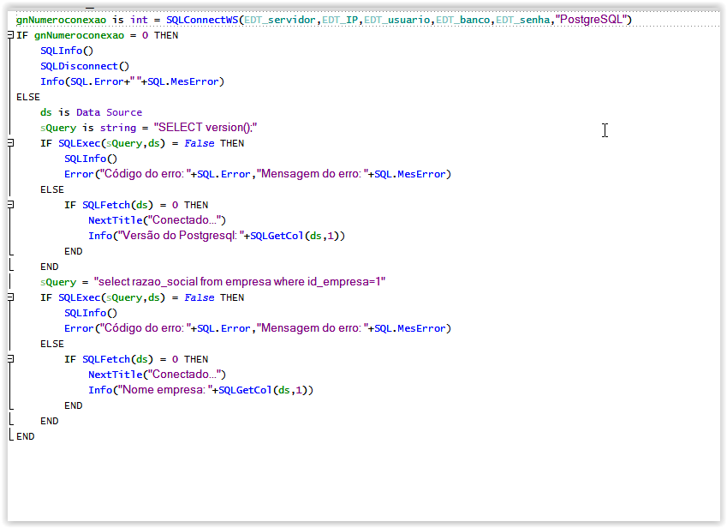Viewport: 727px width, 528px height.
Task: Click the final unindented END keyword
Action: point(26,436)
